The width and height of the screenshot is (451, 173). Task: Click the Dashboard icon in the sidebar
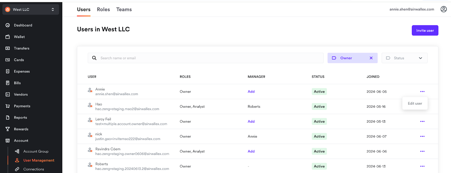pyautogui.click(x=8, y=25)
